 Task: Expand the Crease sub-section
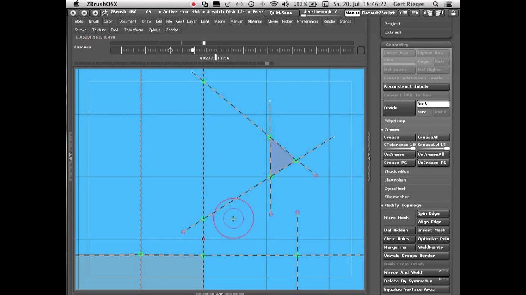tap(392, 129)
